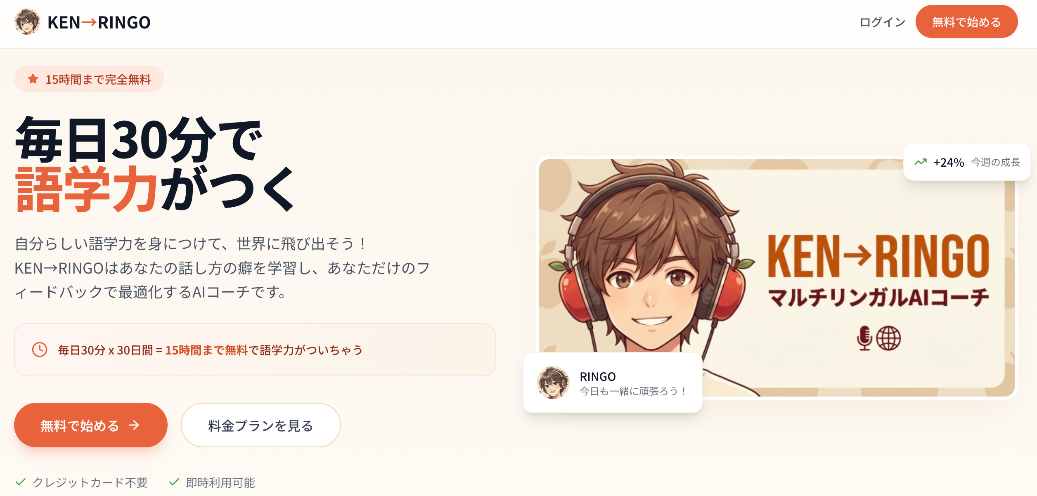Click the KEN→RINGO brand text
The width and height of the screenshot is (1037, 496).
coord(99,22)
